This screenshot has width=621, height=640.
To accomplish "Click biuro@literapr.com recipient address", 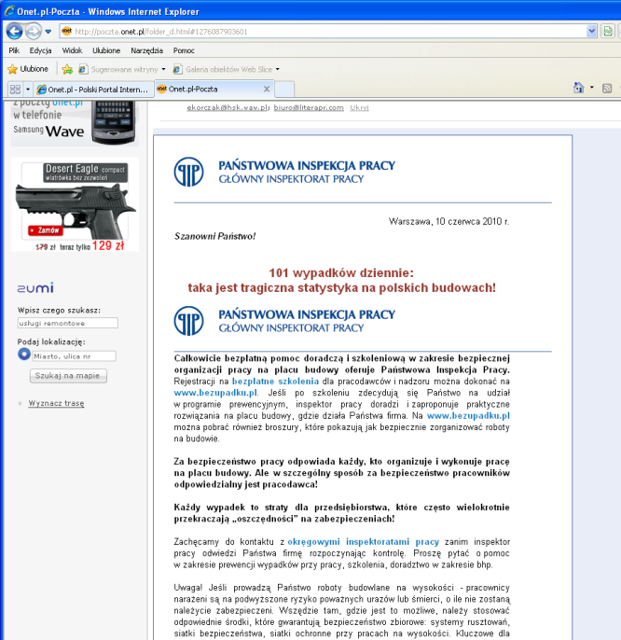I will tap(309, 108).
